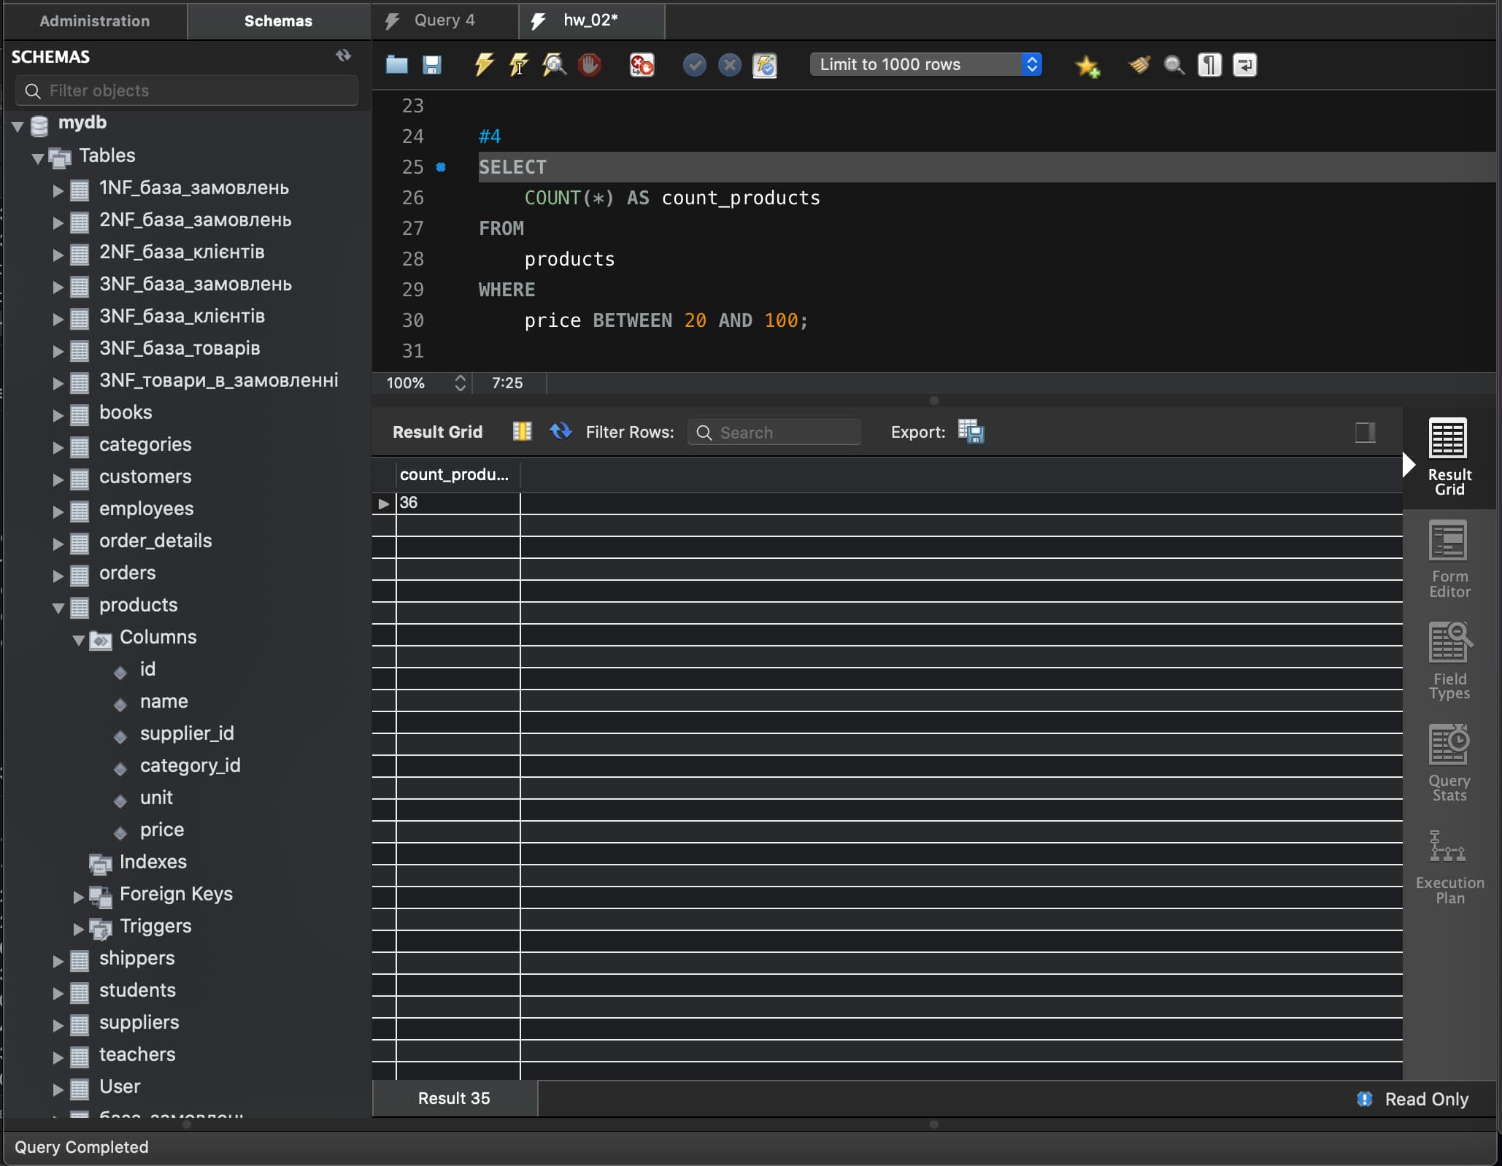Collapse products Columns node
This screenshot has width=1502, height=1166.
pyautogui.click(x=78, y=640)
